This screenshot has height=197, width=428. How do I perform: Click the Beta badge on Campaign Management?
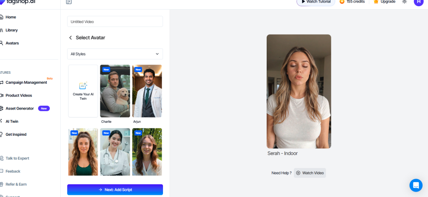[x=49, y=78]
